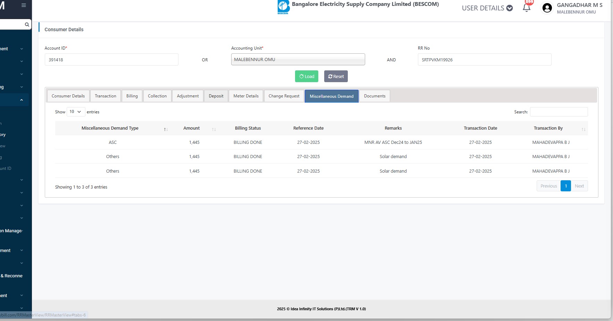Click the Next pagination button

[x=579, y=186]
